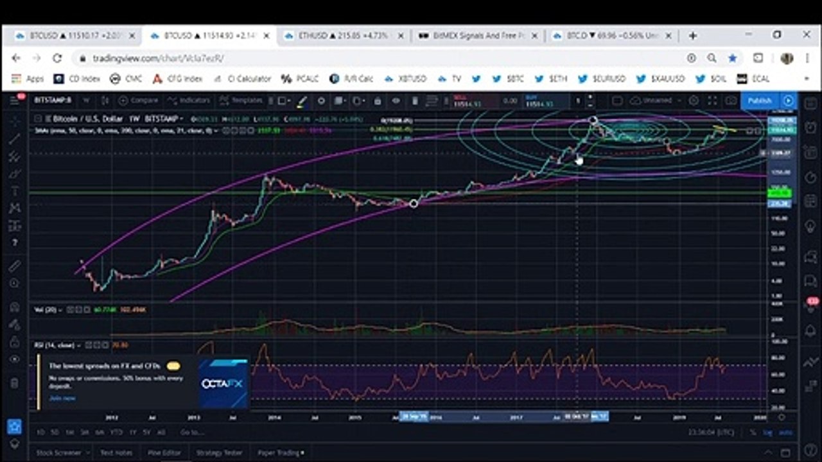Open the Pine Editor tab
Viewport: 822px width, 462px height.
(x=164, y=452)
